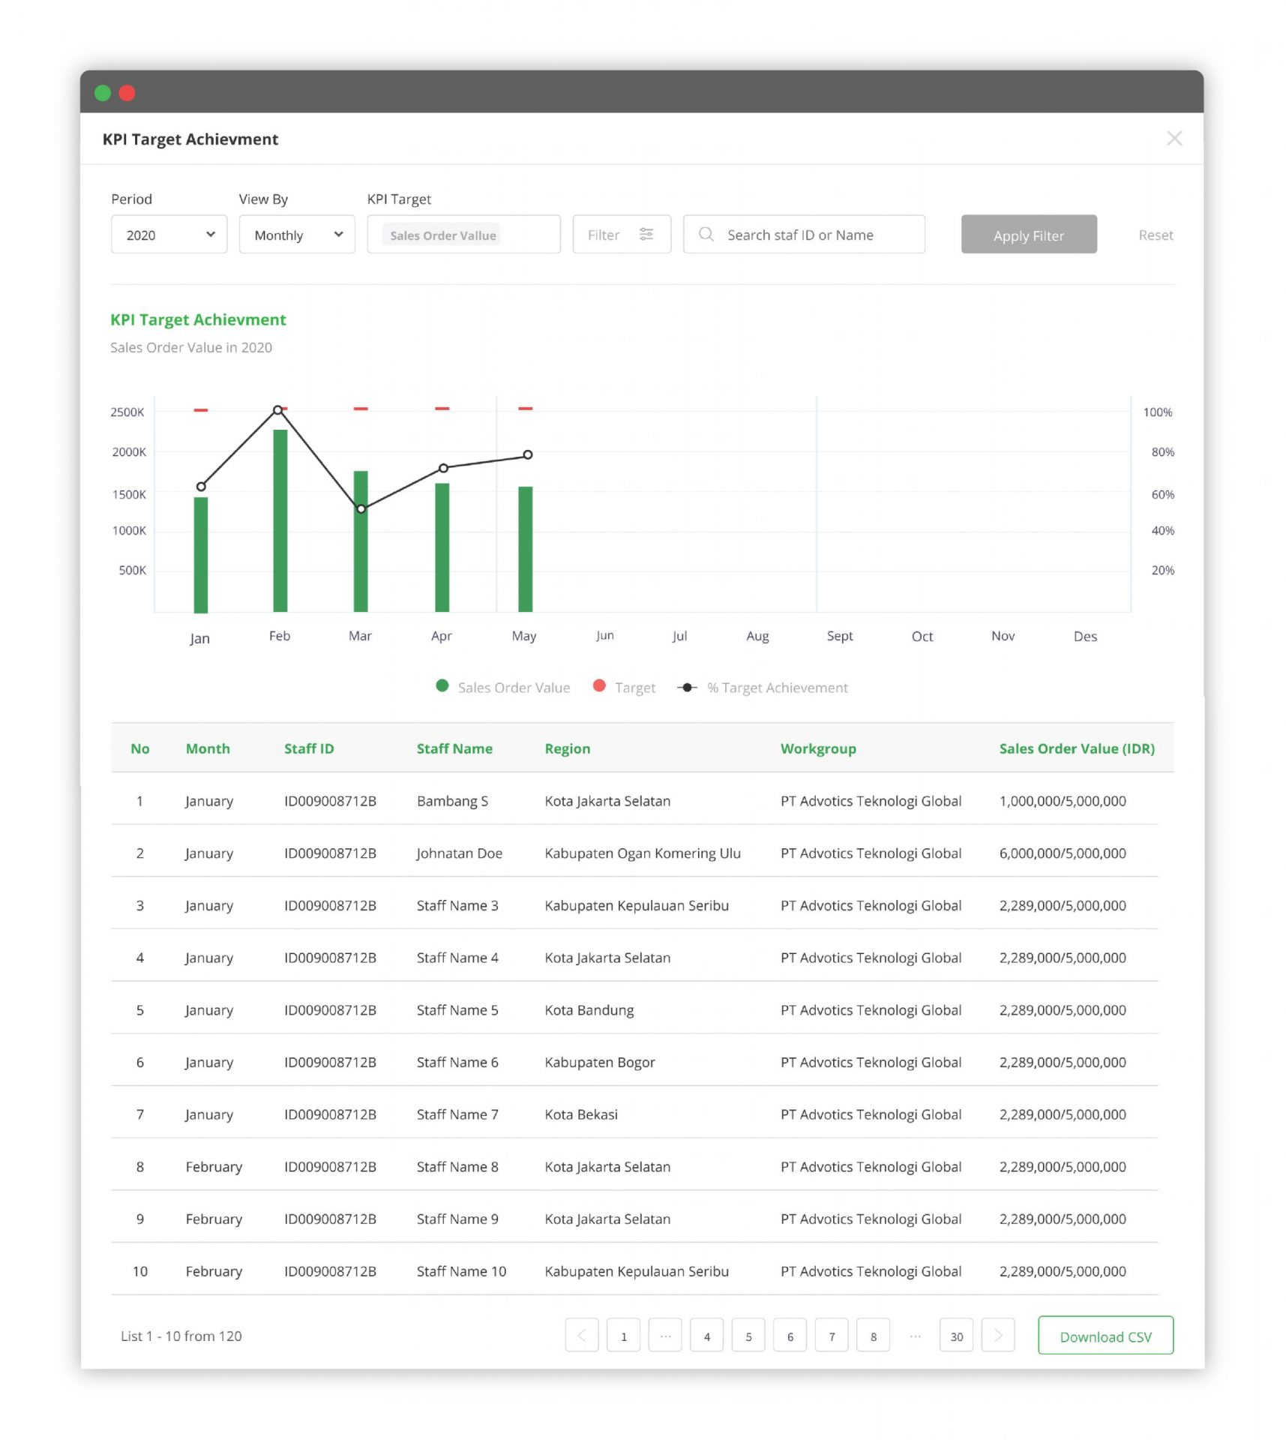Sort by Sales Order Value column
Screen dimensions: 1286x1440
(x=1076, y=748)
